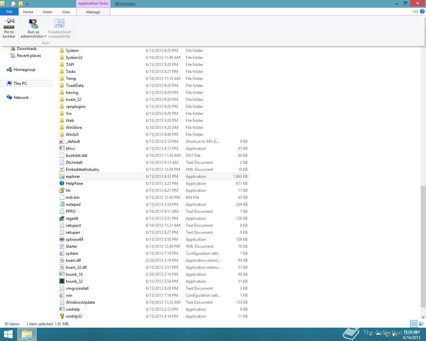Open the File tab
The image size is (426, 341).
coord(9,12)
